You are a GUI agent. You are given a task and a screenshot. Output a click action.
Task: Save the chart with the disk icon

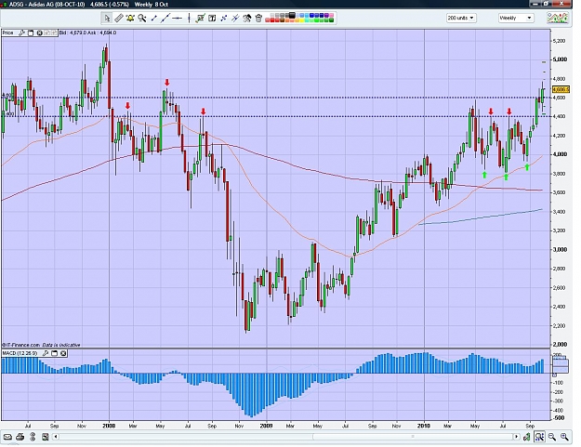46,437
